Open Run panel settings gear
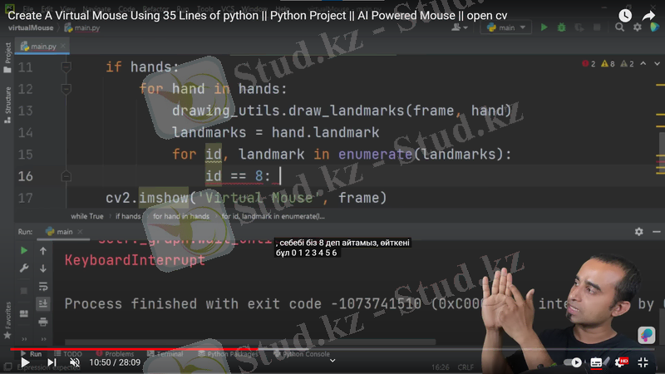The image size is (665, 374). tap(638, 232)
